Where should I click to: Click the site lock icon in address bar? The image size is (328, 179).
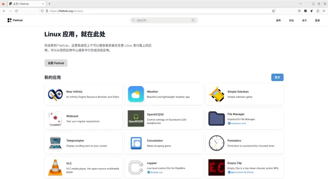47,11
